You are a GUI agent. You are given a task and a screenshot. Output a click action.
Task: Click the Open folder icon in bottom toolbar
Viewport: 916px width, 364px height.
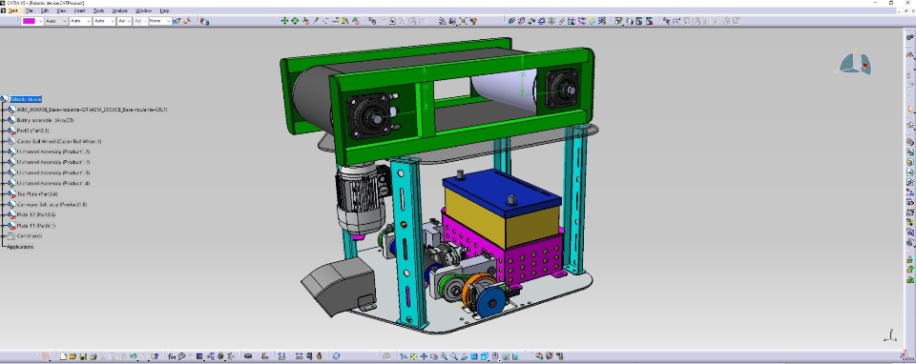73,355
